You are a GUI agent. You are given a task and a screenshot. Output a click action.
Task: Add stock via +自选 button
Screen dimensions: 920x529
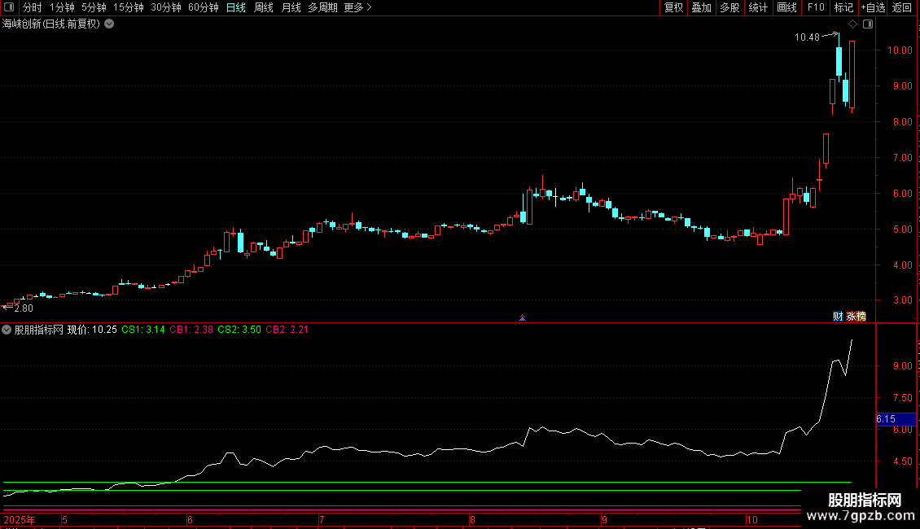click(x=873, y=7)
